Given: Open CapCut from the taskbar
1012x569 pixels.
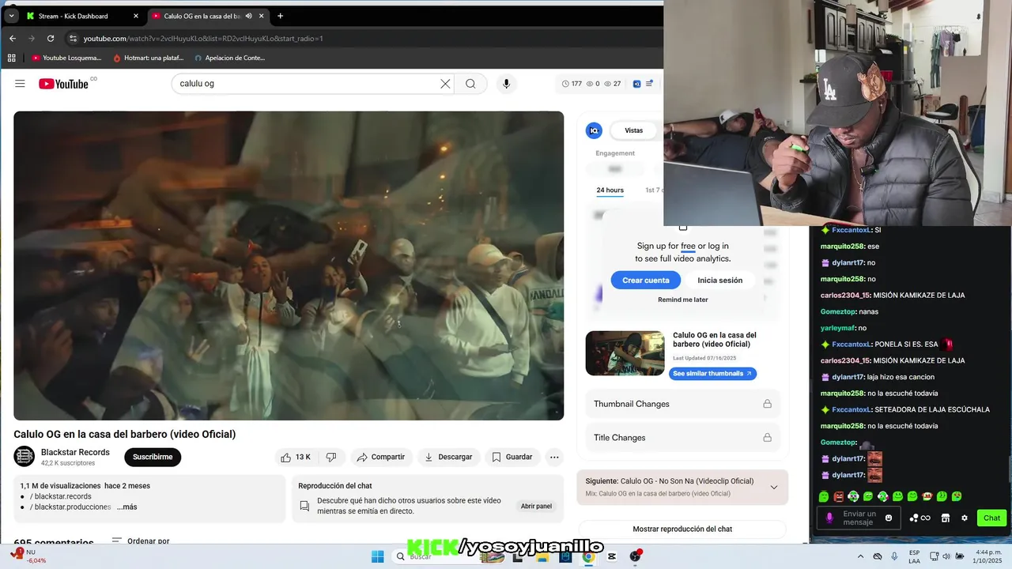Looking at the screenshot, I should [612, 556].
